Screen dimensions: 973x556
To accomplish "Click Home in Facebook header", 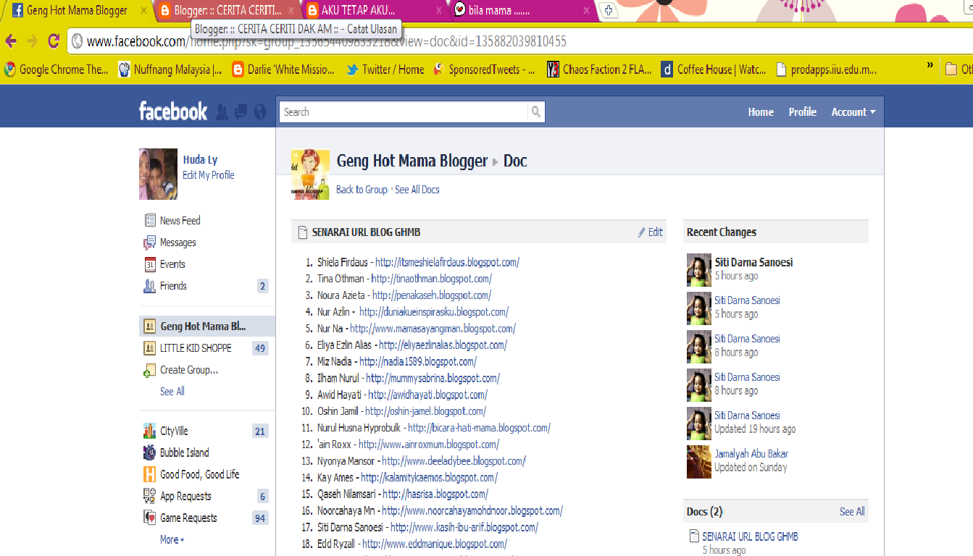I will (x=761, y=111).
